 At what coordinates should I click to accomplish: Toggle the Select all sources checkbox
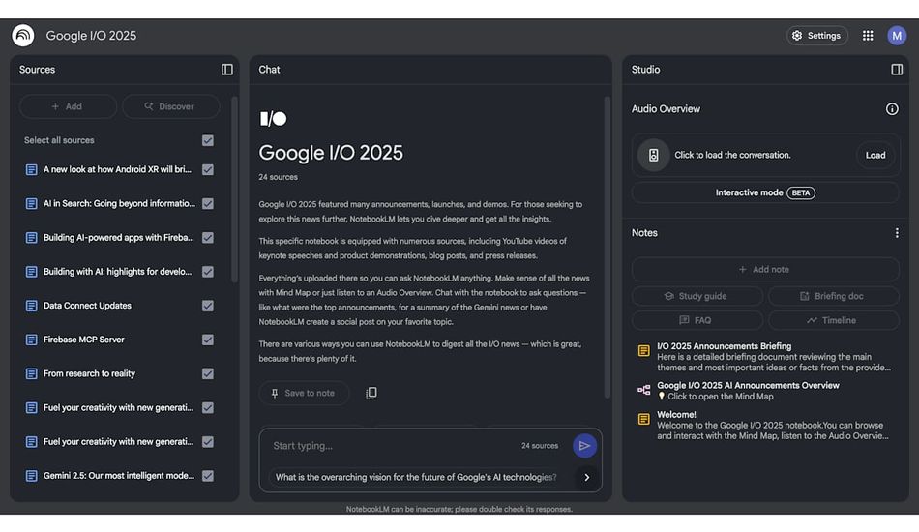(x=208, y=140)
